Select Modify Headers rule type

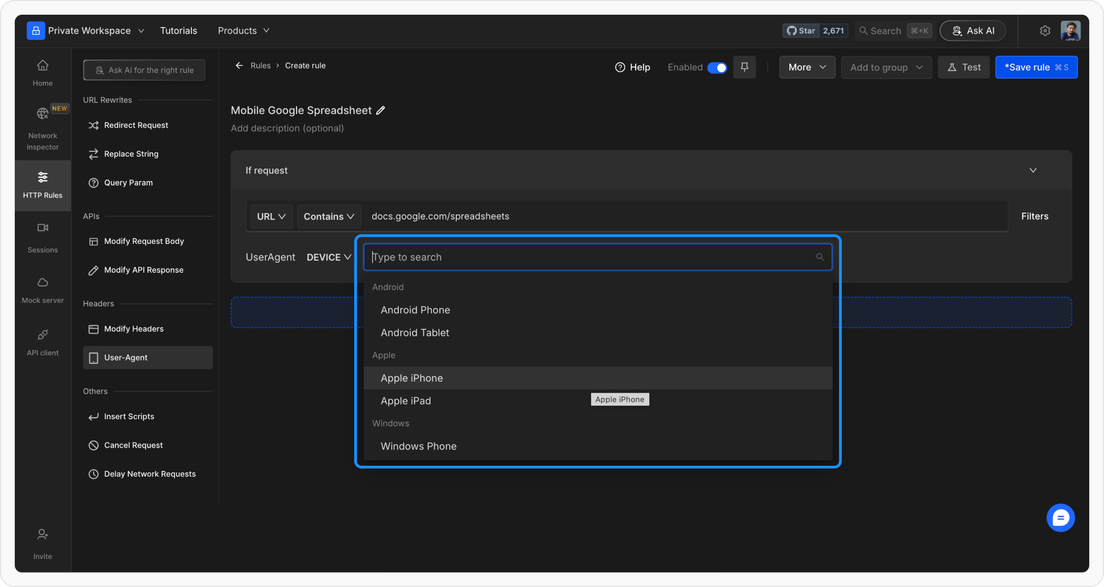[133, 329]
